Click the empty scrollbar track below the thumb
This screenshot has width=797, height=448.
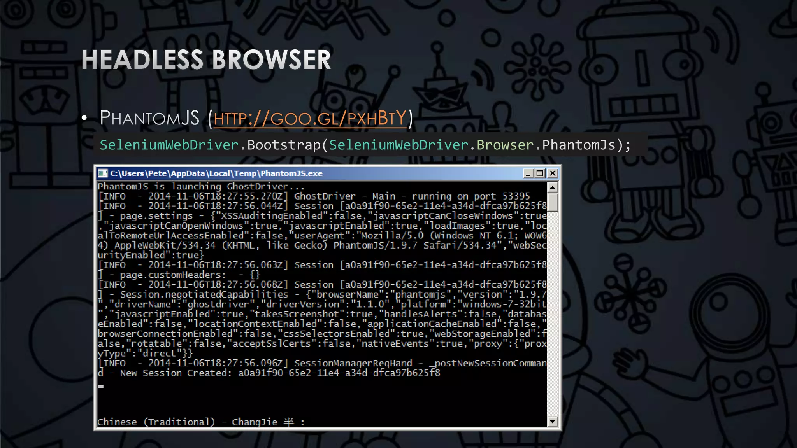point(552,311)
